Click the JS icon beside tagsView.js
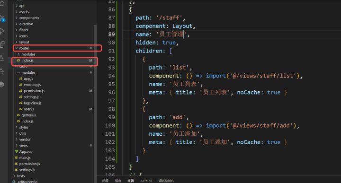This screenshot has width=341, height=183. [20, 103]
